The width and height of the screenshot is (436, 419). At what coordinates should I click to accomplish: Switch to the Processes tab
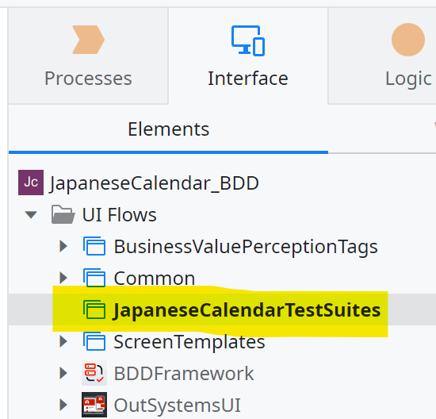[88, 56]
